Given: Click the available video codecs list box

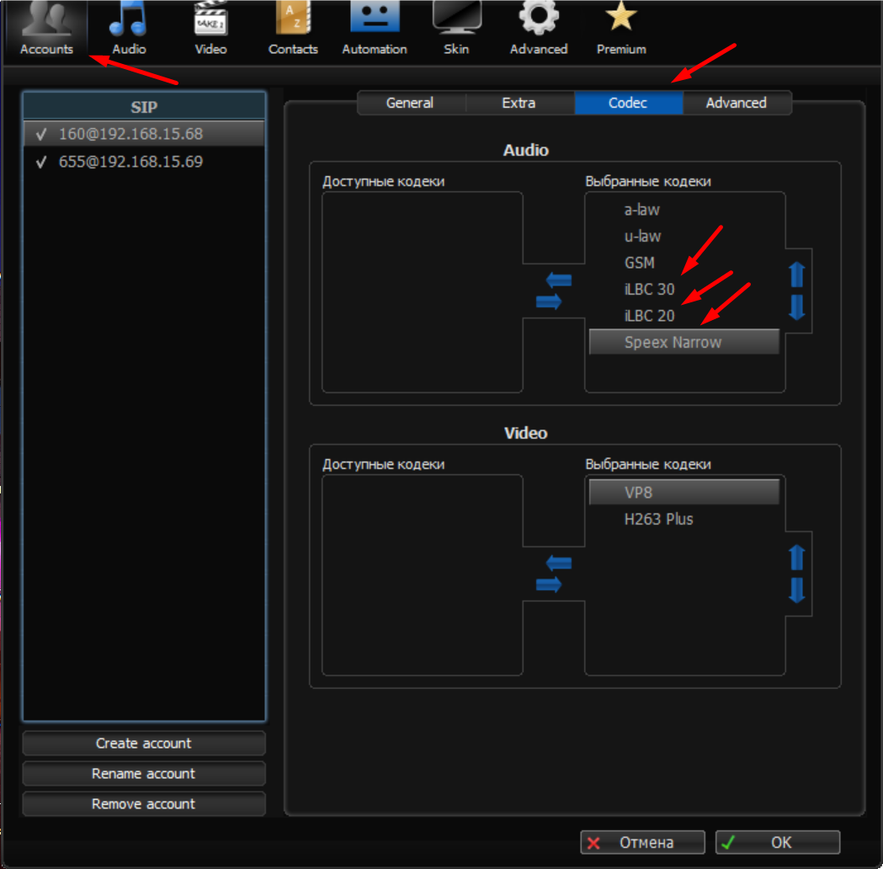Looking at the screenshot, I should [x=423, y=575].
